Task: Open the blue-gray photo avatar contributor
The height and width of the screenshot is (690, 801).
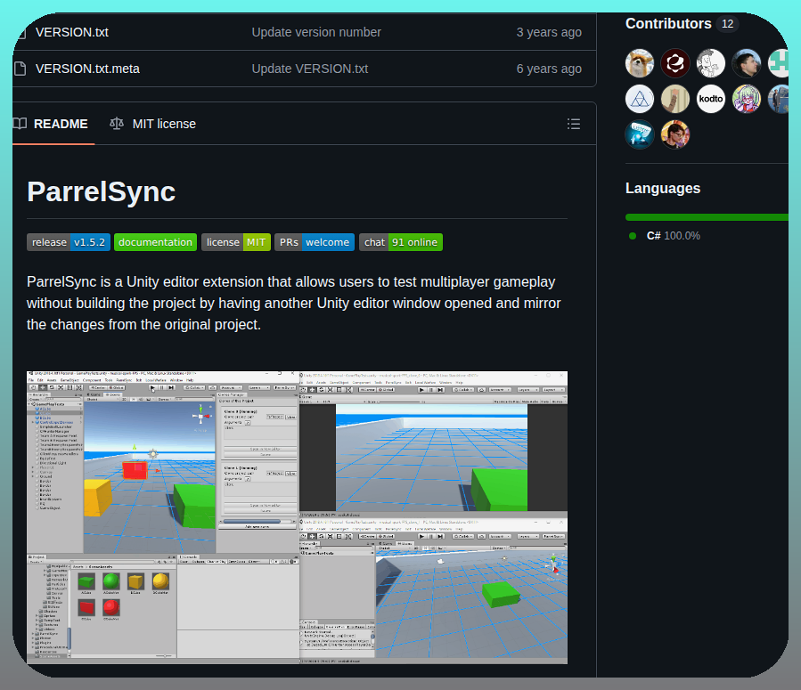Action: [779, 99]
